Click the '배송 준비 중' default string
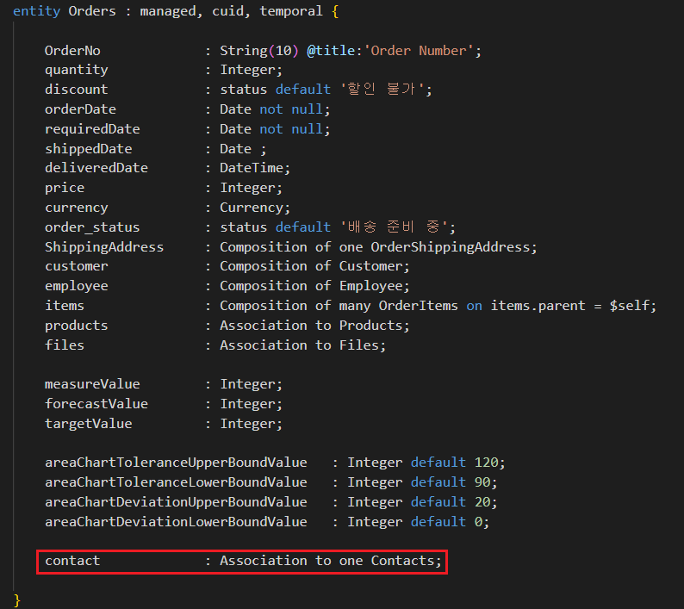Screen dimensions: 684x609 click(x=394, y=227)
